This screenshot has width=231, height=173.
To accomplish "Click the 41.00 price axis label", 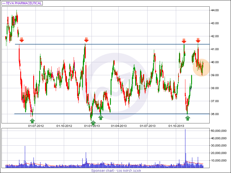I will pyautogui.click(x=215, y=49).
